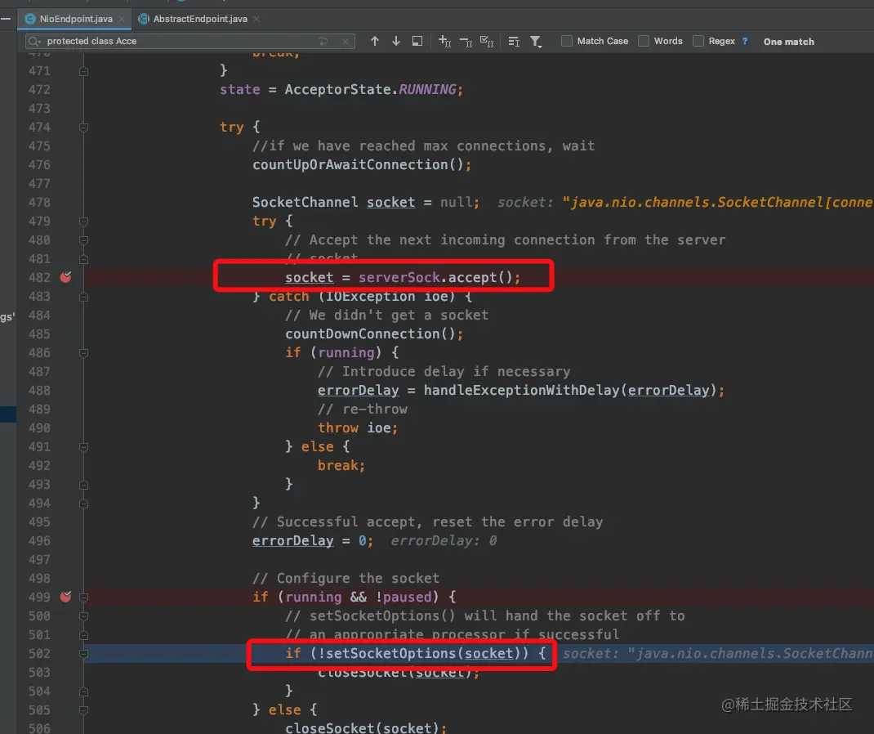Toggle breakpoint on line 499

[66, 597]
